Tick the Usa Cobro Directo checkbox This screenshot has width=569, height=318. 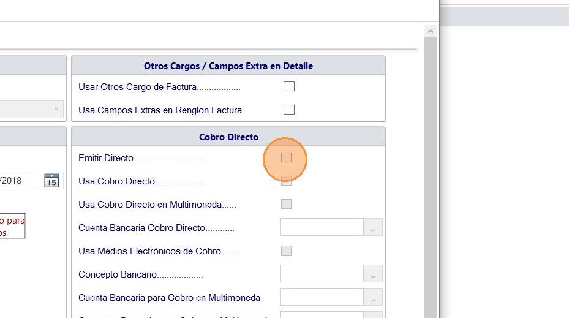pos(286,181)
